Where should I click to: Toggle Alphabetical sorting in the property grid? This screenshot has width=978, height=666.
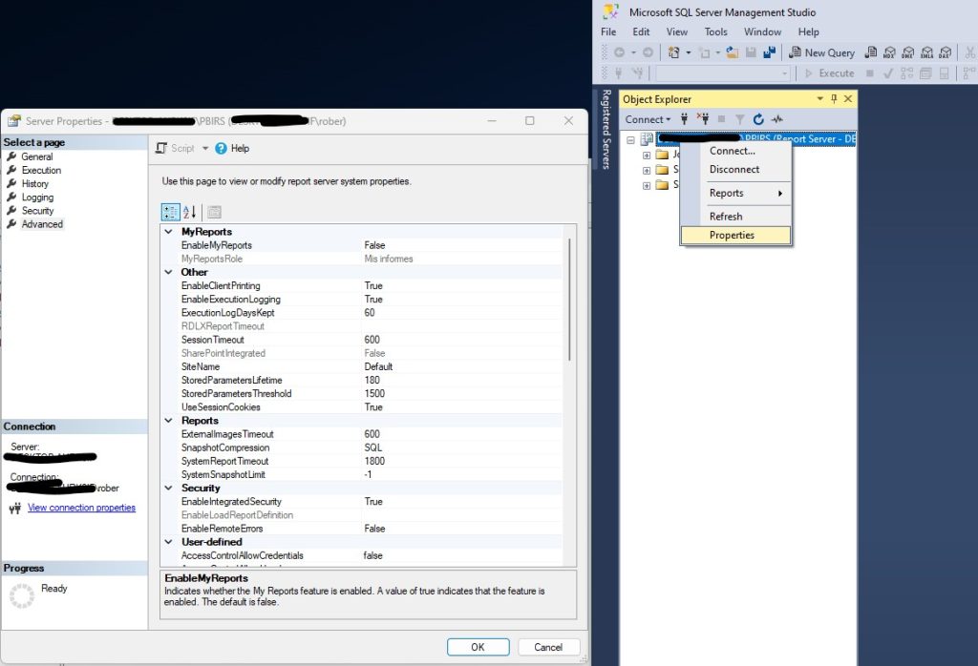click(188, 212)
